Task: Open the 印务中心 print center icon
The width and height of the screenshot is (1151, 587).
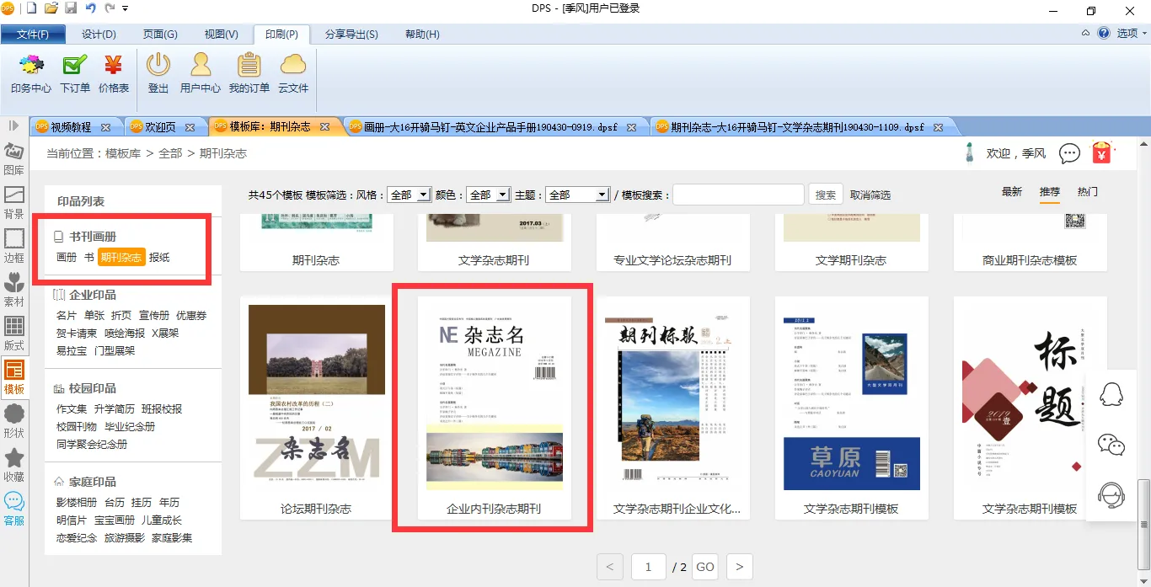Action: click(31, 73)
